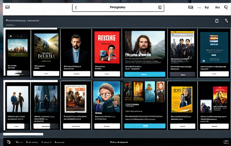
Task: Select the second text item in bottom bar
Action: [32, 142]
